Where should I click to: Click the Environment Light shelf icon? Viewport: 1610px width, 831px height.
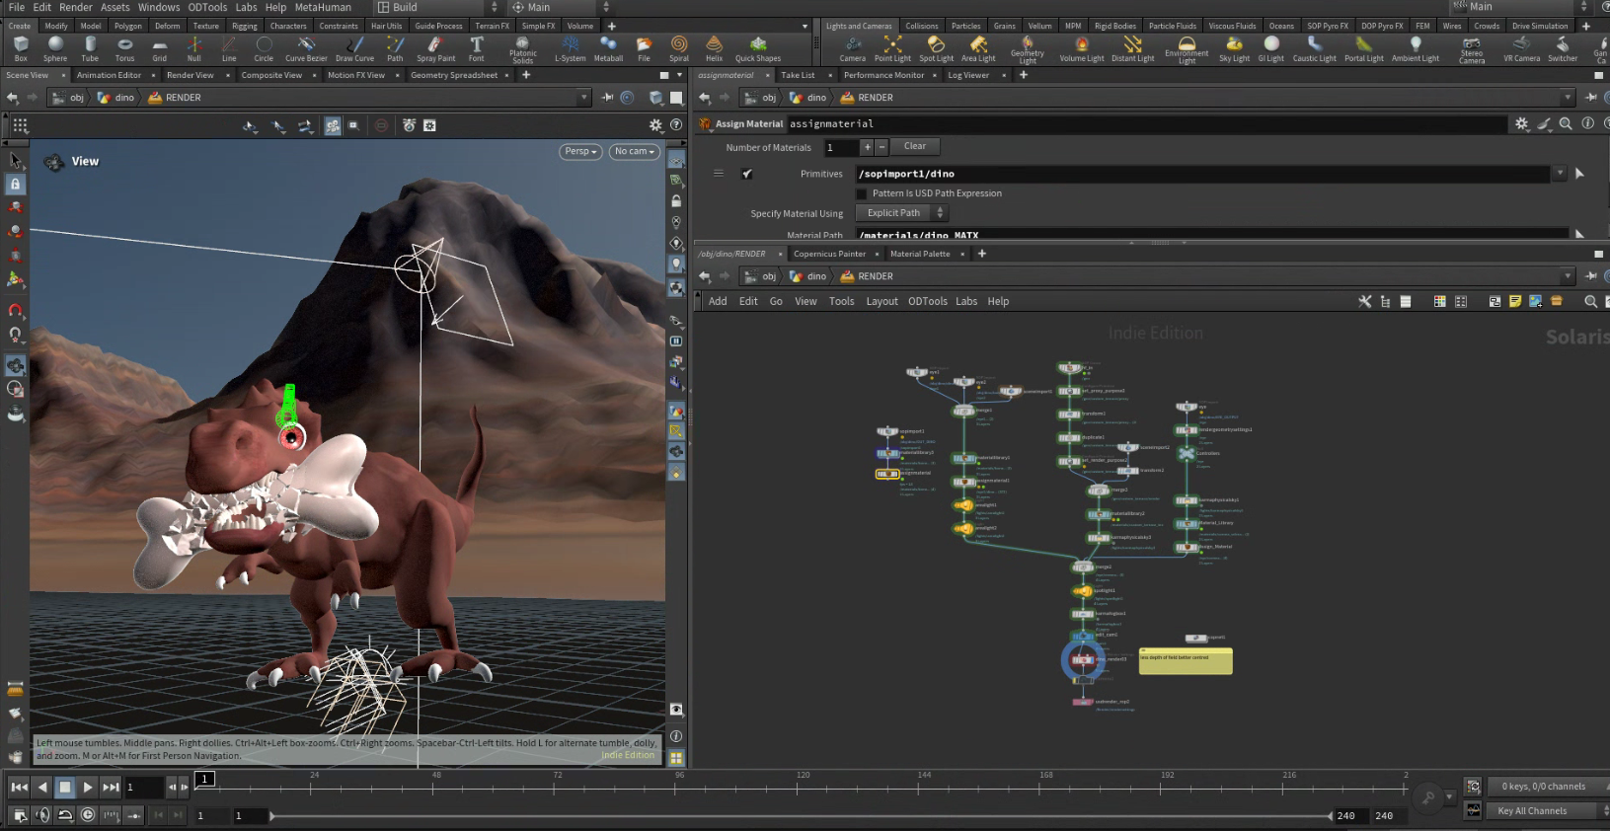click(1187, 49)
